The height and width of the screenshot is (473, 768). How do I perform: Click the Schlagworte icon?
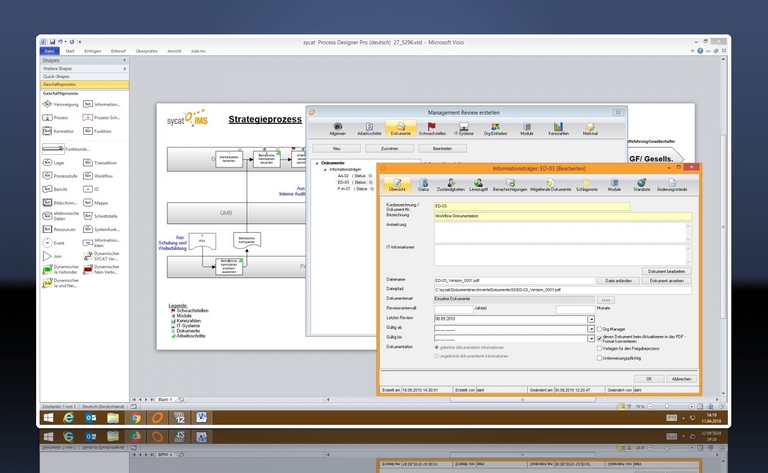pyautogui.click(x=587, y=183)
